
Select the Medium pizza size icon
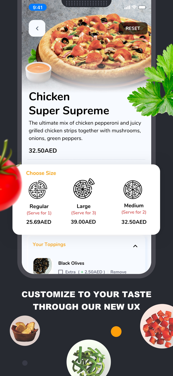tap(133, 190)
